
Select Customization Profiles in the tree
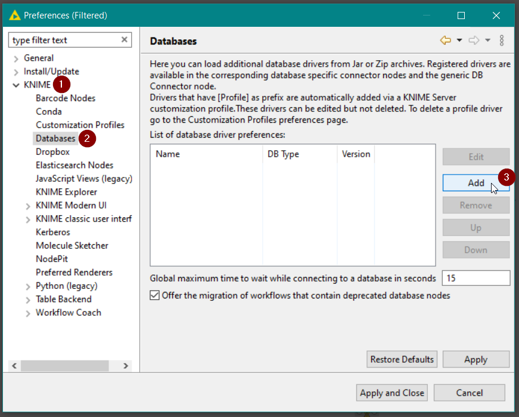[80, 125]
